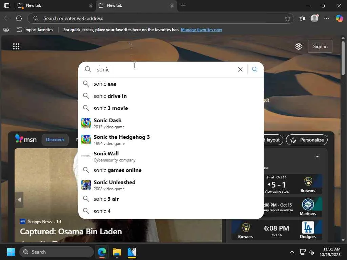This screenshot has height=260, width=347.
Task: Click the address bar input
Action: pyautogui.click(x=160, y=18)
